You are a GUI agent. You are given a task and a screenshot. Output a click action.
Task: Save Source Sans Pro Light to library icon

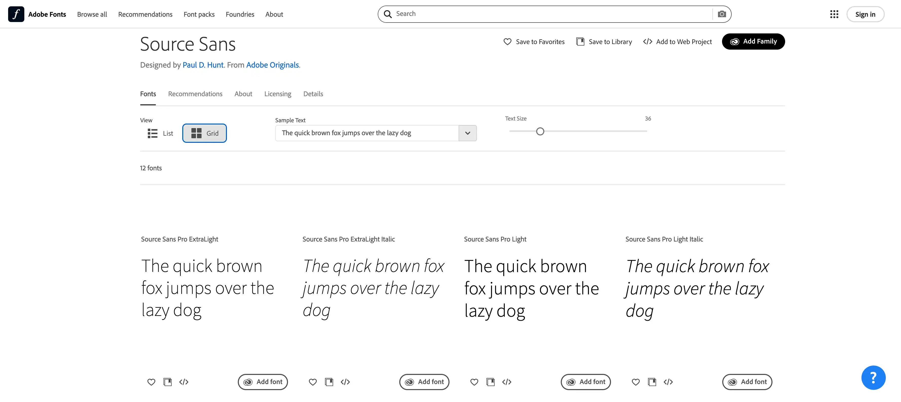point(491,382)
